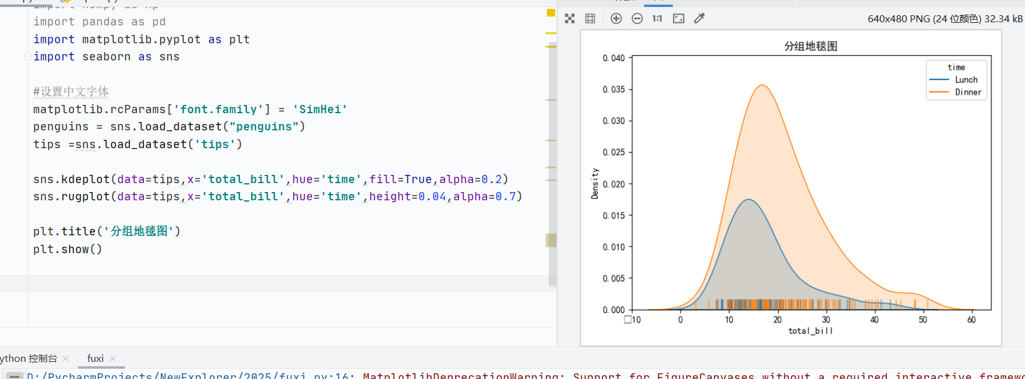Screen dimensions: 1025x379
Task: Click the yellow inspection warning indicator
Action: click(551, 13)
